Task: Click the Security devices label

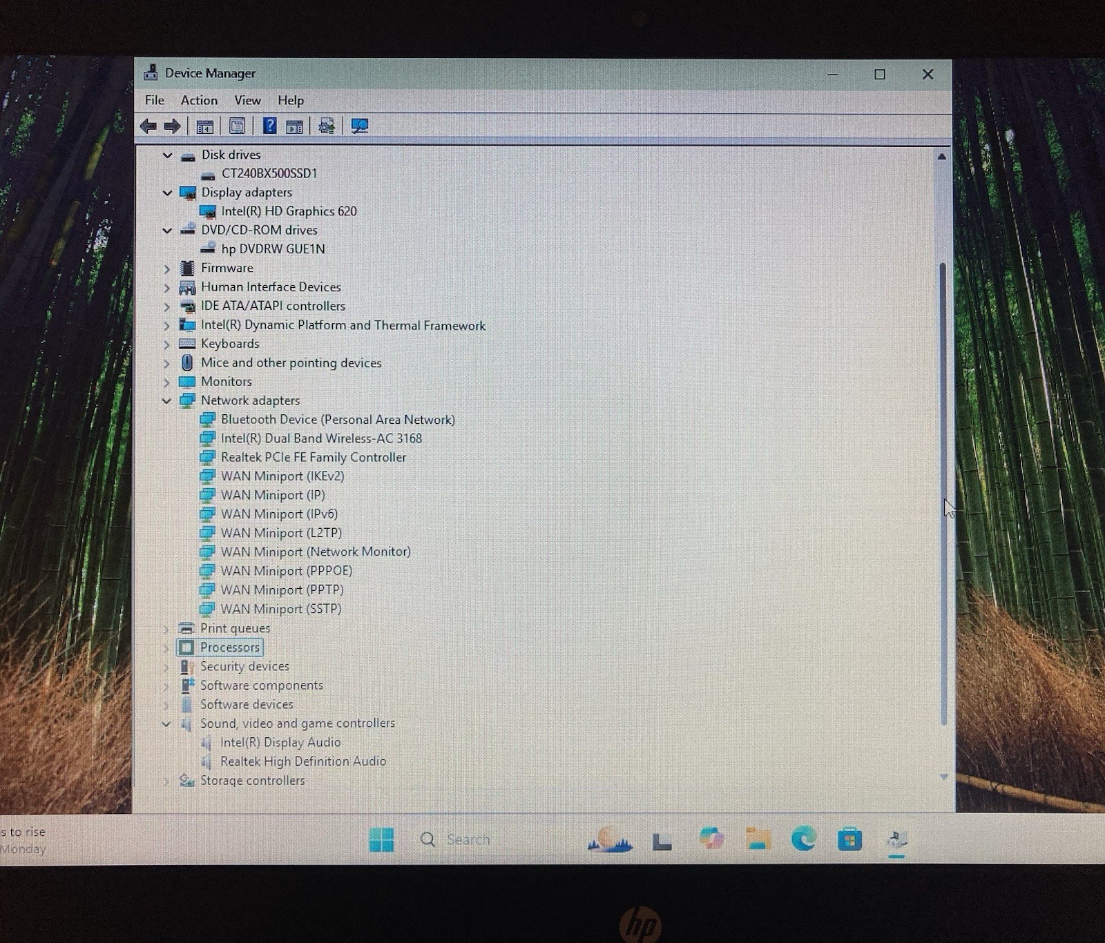Action: point(244,667)
